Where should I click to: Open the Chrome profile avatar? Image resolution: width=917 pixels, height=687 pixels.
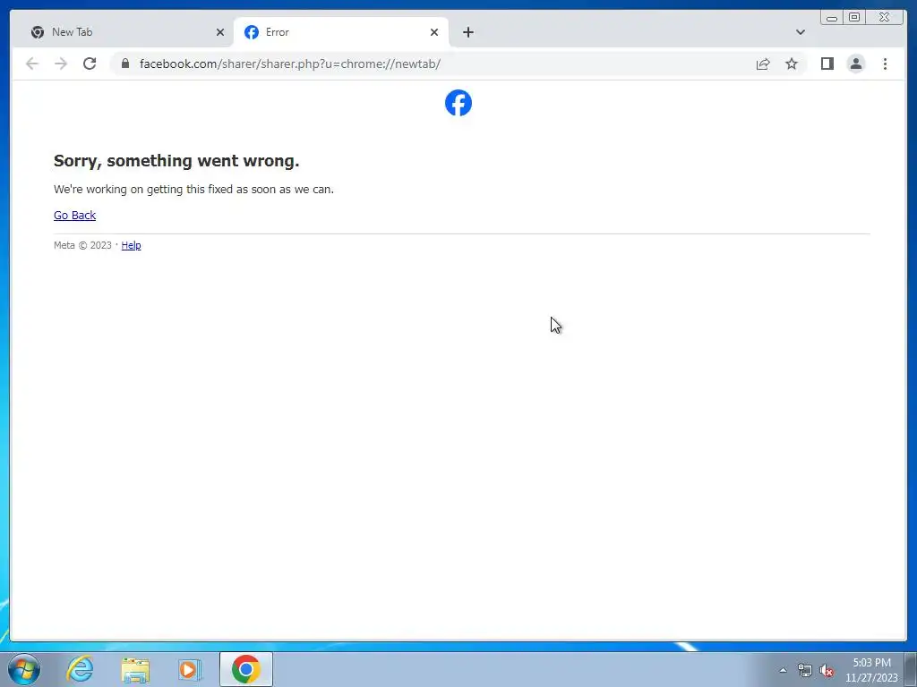[x=855, y=64]
